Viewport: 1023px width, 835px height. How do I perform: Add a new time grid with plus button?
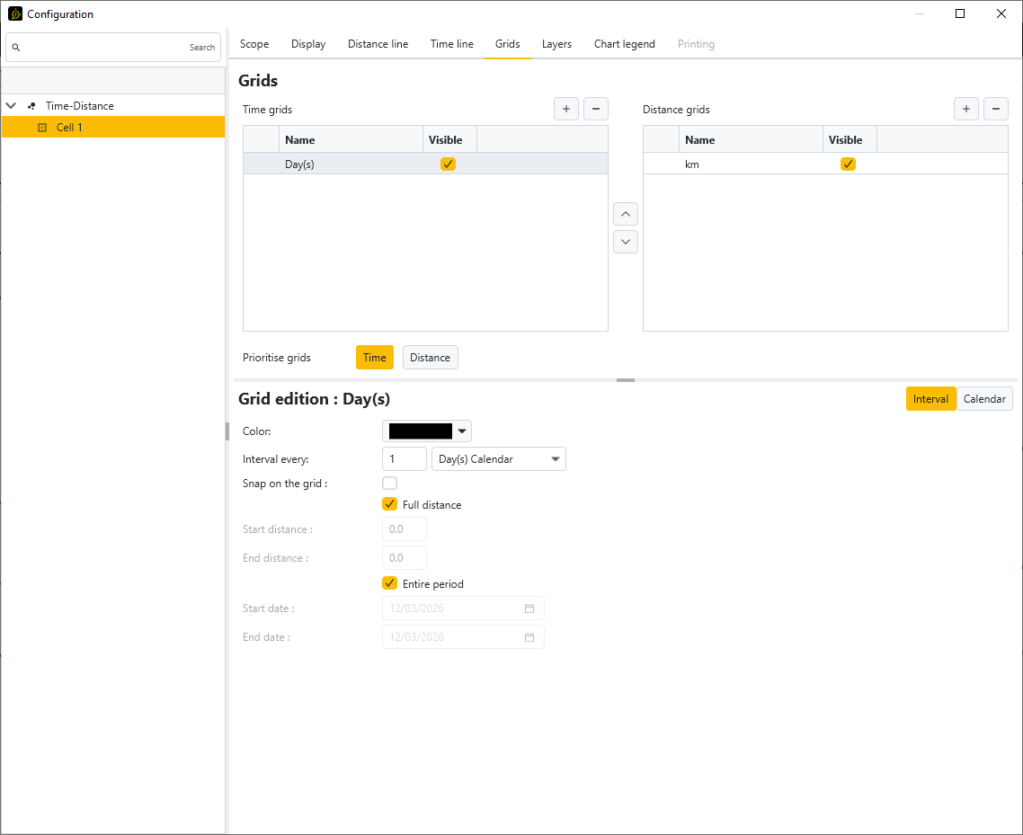(x=566, y=110)
